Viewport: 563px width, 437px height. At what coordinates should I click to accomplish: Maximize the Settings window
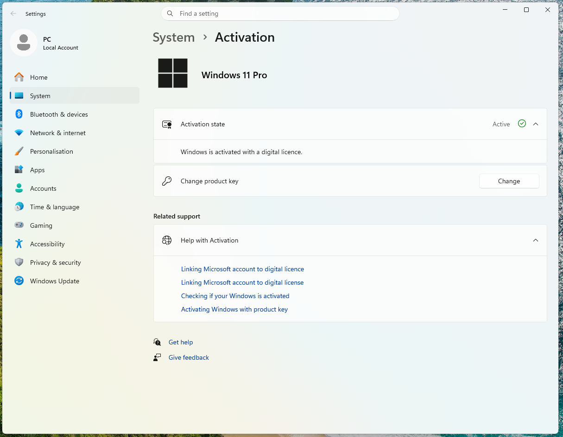(526, 10)
